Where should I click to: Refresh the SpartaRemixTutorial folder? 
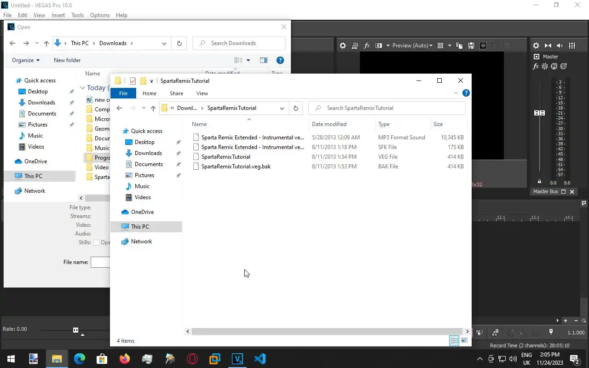(296, 108)
